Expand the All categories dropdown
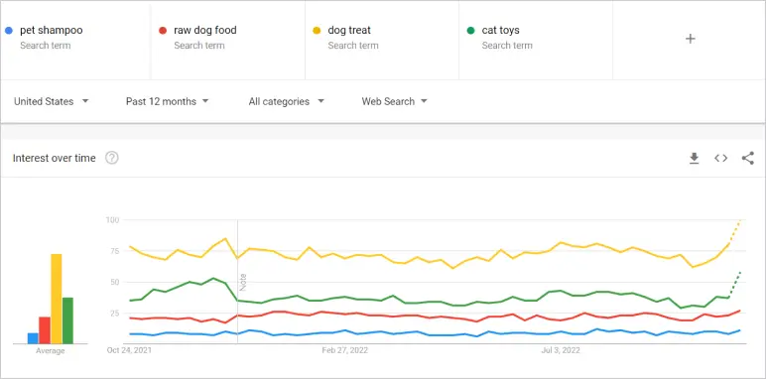Screen dimensions: 766x379 point(287,101)
